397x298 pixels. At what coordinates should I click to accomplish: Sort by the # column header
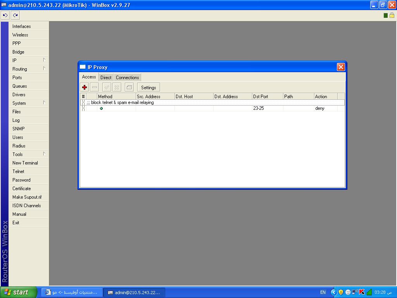83,97
